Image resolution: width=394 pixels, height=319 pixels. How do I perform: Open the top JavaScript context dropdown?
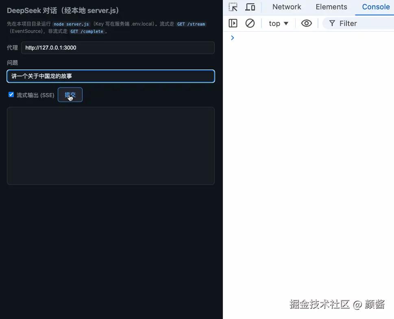pos(279,23)
